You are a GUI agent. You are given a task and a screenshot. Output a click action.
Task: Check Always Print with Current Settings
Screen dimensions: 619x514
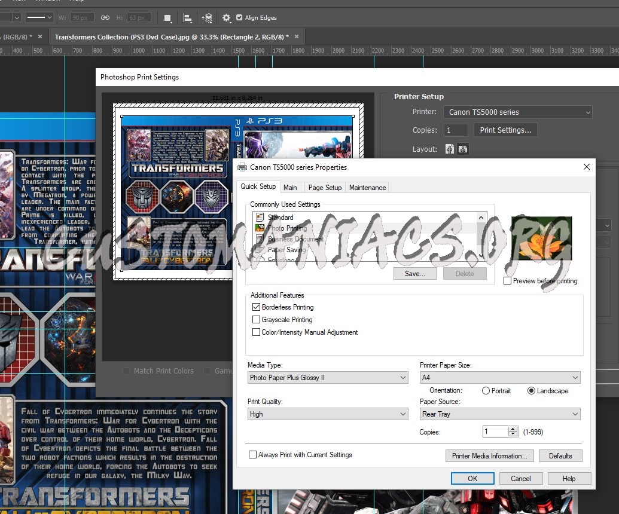pyautogui.click(x=252, y=454)
